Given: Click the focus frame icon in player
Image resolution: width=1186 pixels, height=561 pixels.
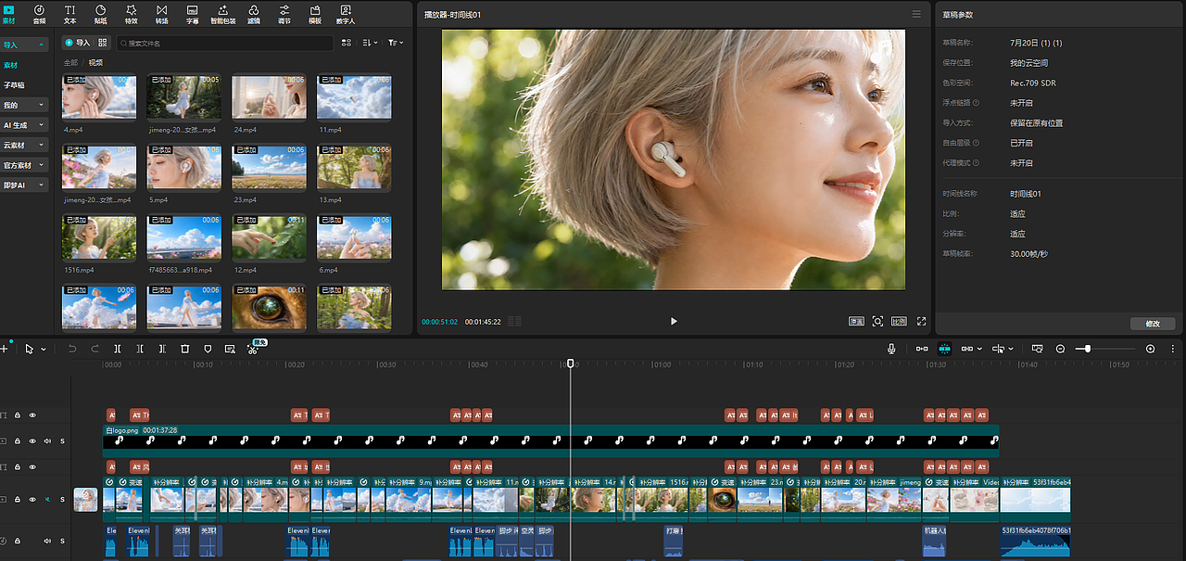Looking at the screenshot, I should 877,321.
